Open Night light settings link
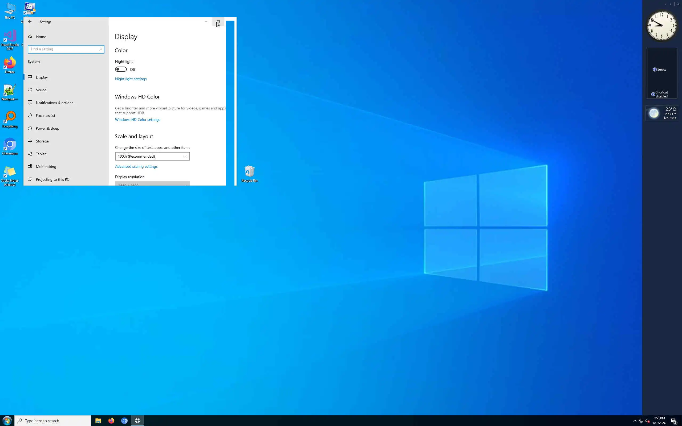Viewport: 682px width, 426px height. coord(131,79)
